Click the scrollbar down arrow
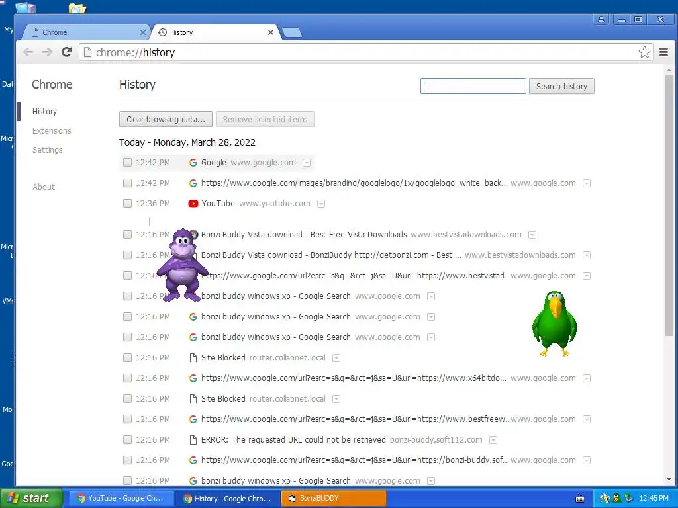Image resolution: width=678 pixels, height=508 pixels. pyautogui.click(x=669, y=479)
